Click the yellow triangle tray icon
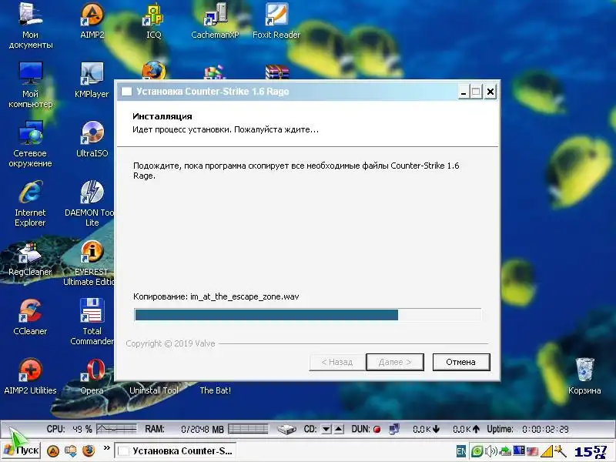The image size is (616, 462). pos(547,451)
